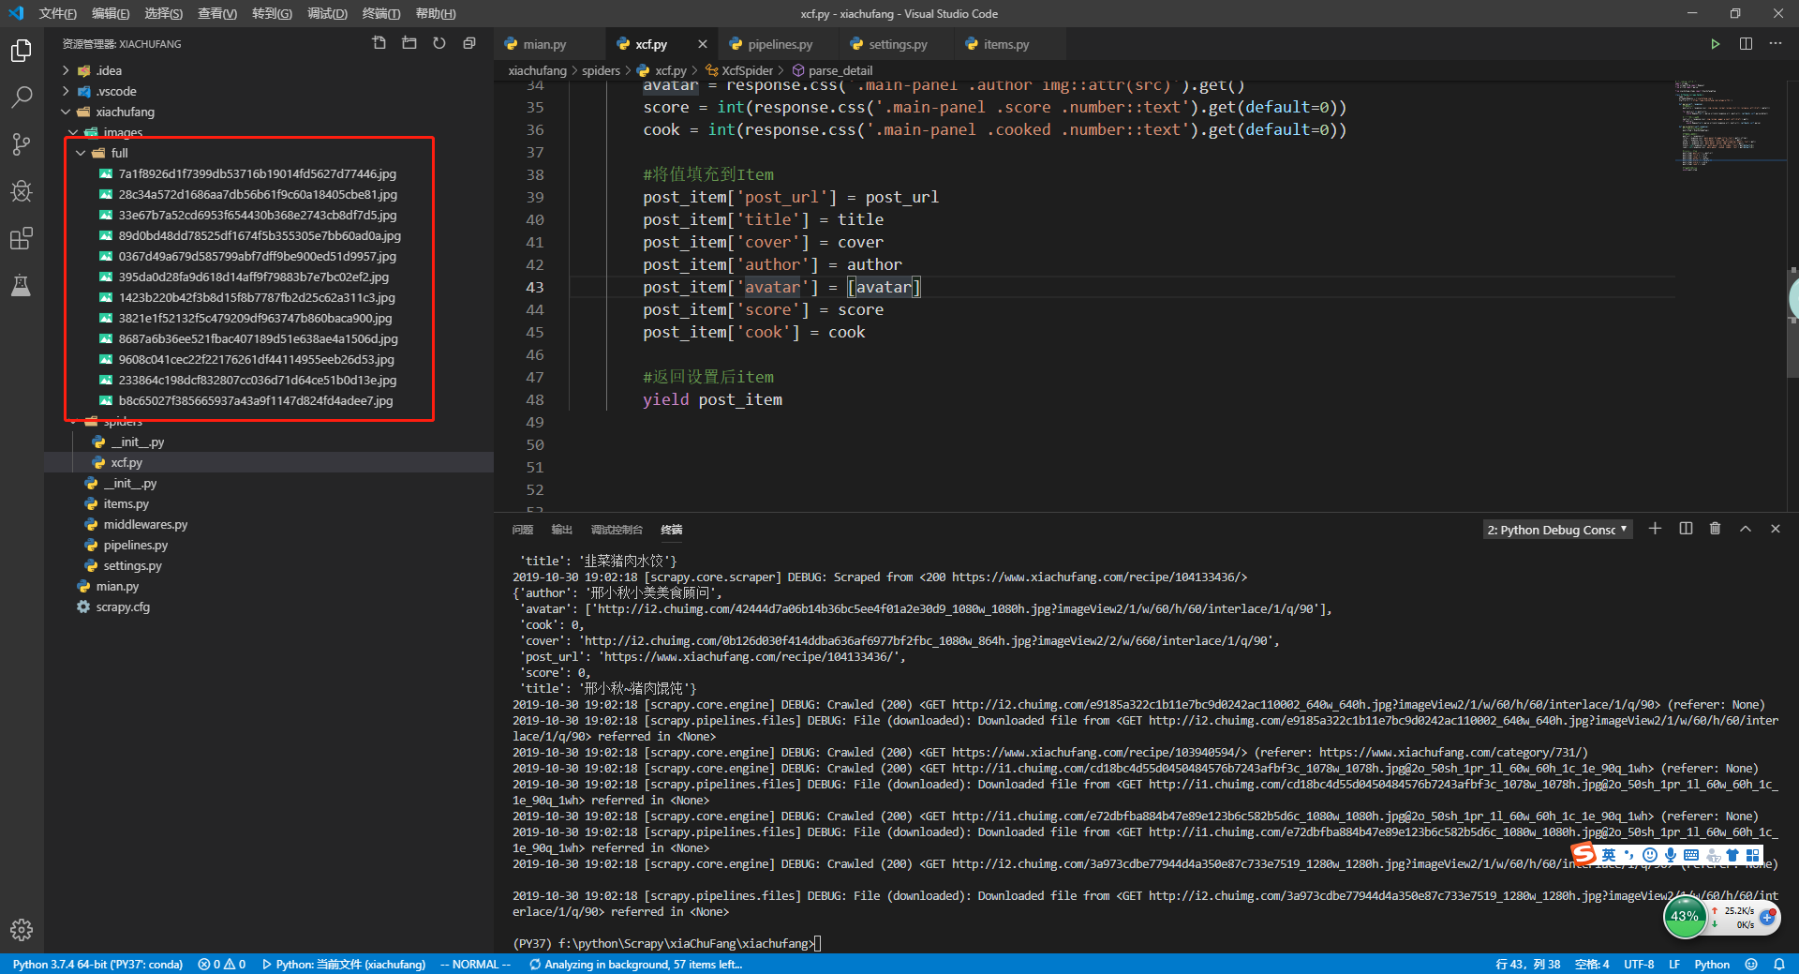Open the Debug view in activity bar
The width and height of the screenshot is (1799, 974).
(21, 191)
